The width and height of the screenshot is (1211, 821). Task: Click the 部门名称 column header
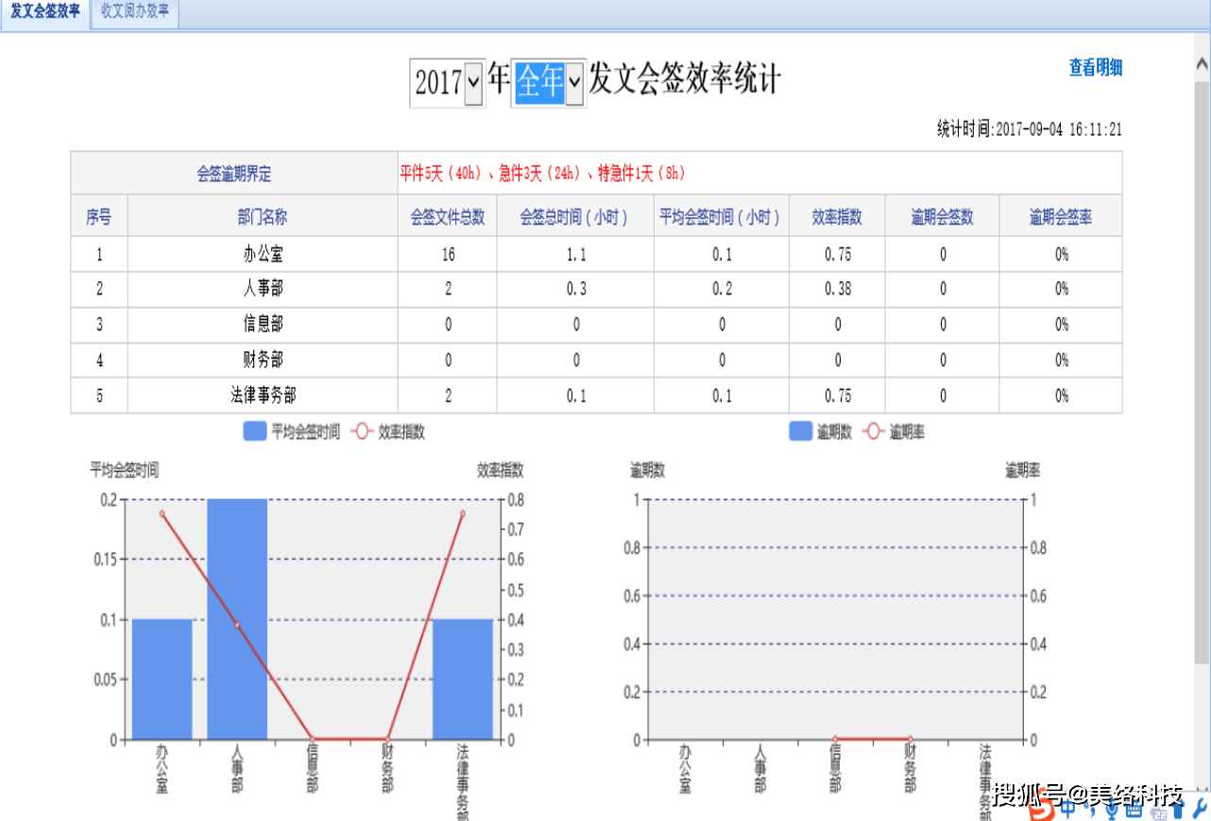[x=263, y=217]
